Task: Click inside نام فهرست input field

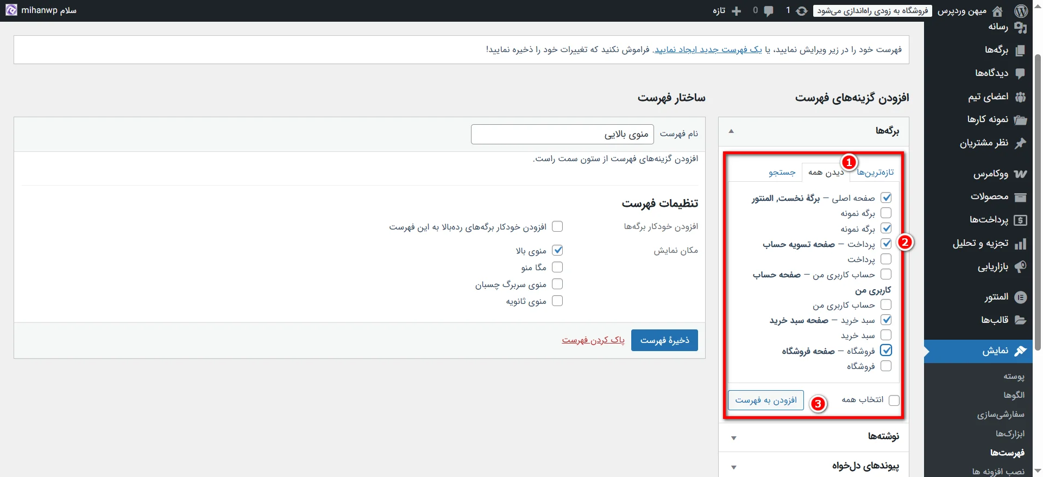Action: pyautogui.click(x=562, y=134)
